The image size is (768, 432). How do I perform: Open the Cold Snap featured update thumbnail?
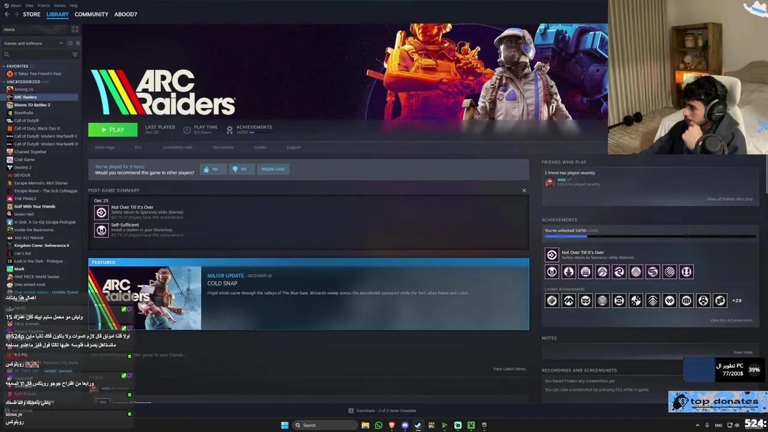tap(145, 298)
